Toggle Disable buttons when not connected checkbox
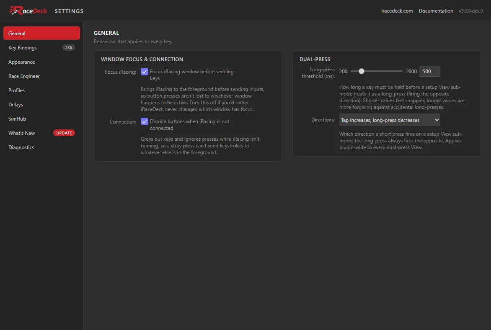Viewport: 491px width, 330px height. click(x=145, y=121)
